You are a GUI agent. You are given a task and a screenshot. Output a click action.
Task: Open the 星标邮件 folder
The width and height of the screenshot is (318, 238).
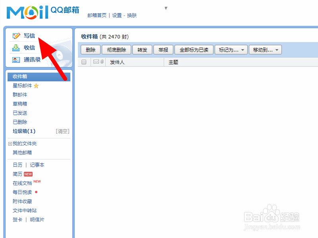(x=22, y=86)
